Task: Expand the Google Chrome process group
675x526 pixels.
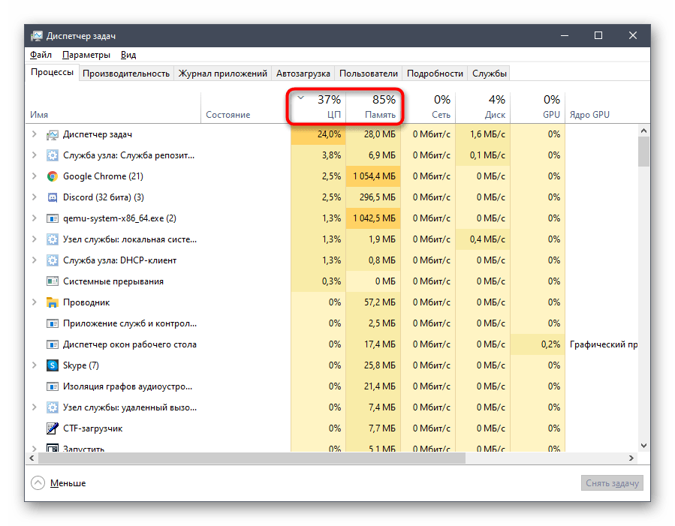Action: pyautogui.click(x=34, y=176)
